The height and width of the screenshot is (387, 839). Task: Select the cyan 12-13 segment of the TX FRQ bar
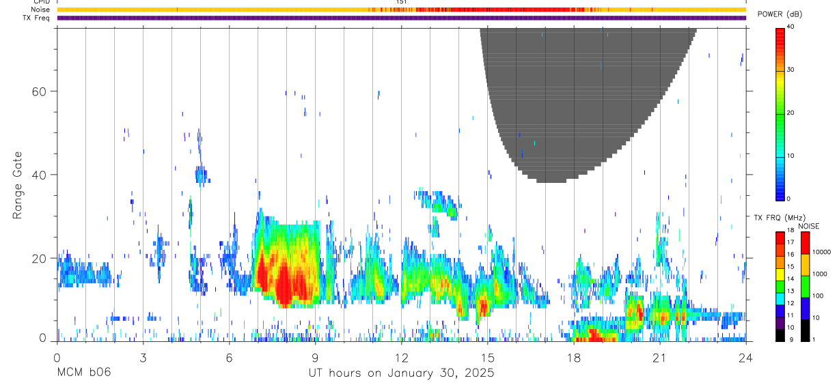(780, 298)
